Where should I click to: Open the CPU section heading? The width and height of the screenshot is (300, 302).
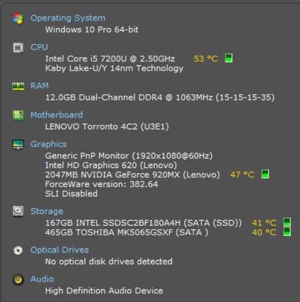click(39, 47)
